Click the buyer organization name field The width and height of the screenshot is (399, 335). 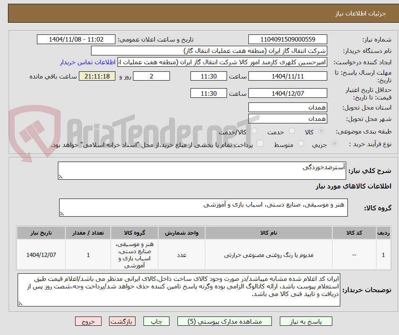click(209, 51)
